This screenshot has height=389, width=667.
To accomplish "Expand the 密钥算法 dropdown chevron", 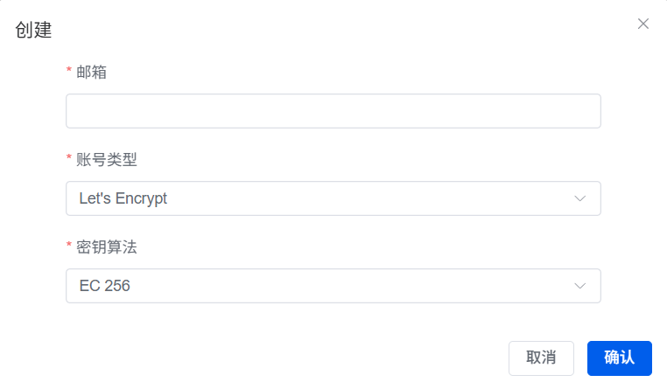I will pyautogui.click(x=579, y=286).
